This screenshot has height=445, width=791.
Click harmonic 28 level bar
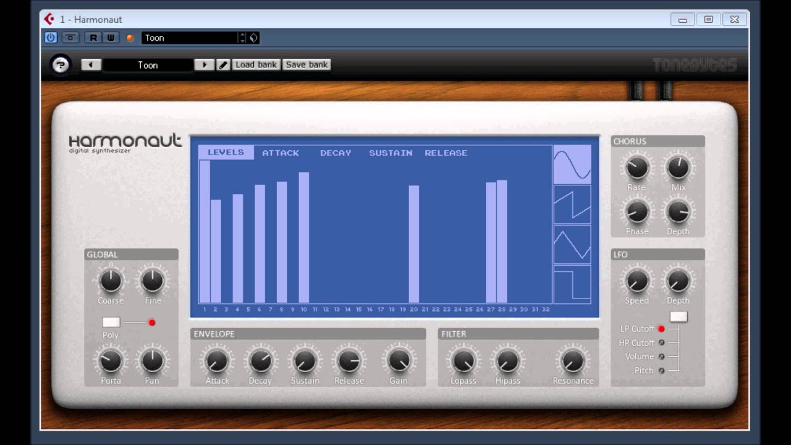click(502, 242)
